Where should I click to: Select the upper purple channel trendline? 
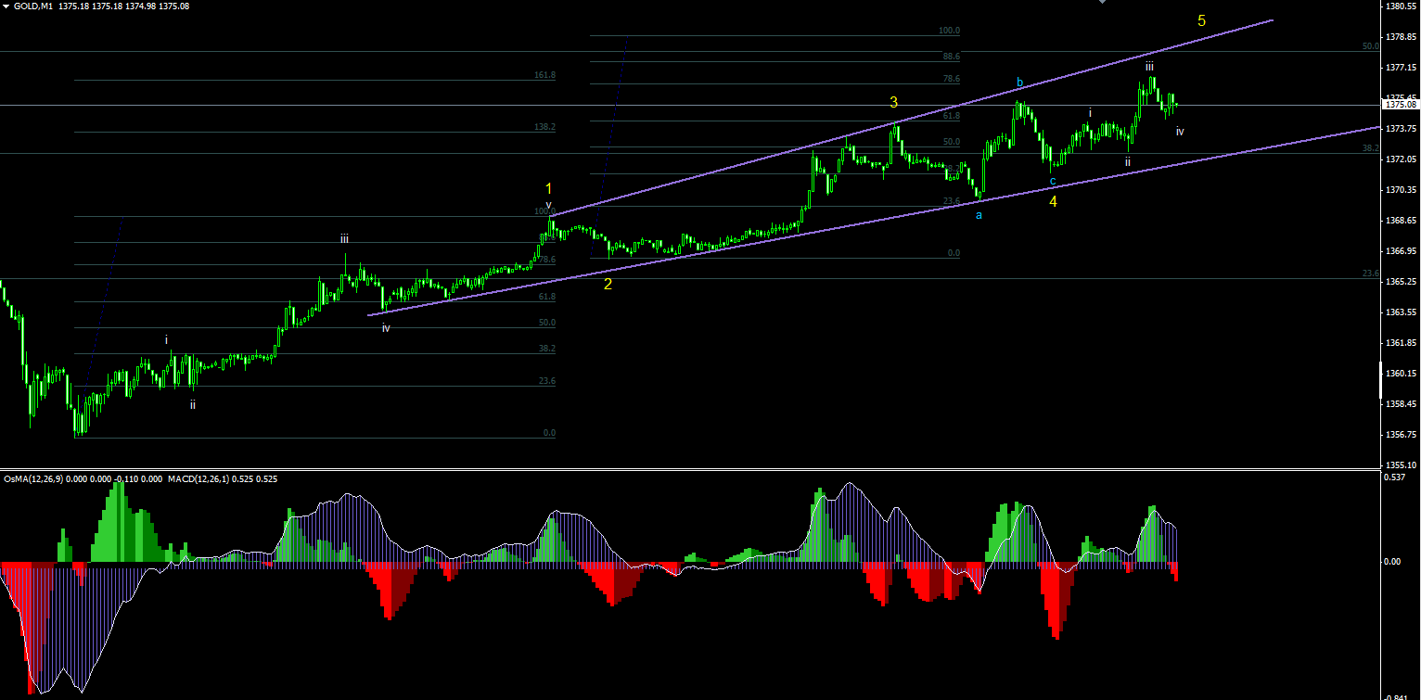914,117
